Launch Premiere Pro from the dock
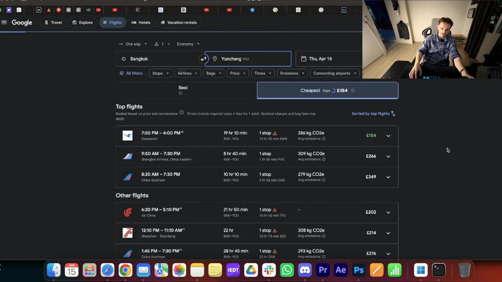The image size is (502, 282). (323, 270)
